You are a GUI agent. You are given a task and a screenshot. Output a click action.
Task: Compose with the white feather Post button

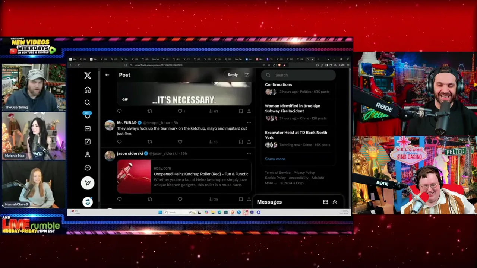(x=88, y=183)
